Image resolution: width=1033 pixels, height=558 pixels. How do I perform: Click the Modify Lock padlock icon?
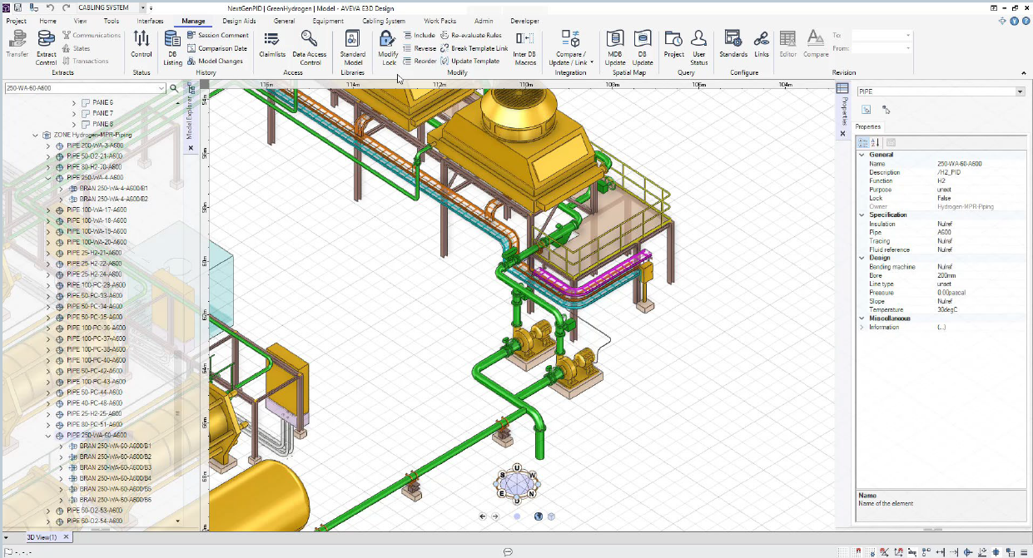pos(388,39)
